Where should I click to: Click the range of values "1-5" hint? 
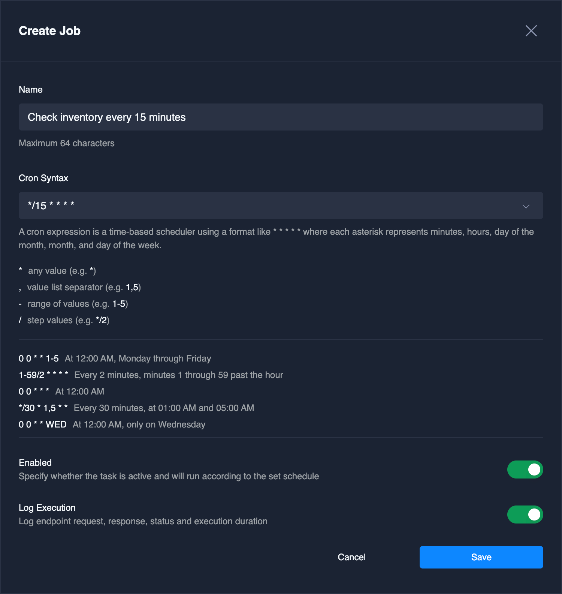[119, 304]
